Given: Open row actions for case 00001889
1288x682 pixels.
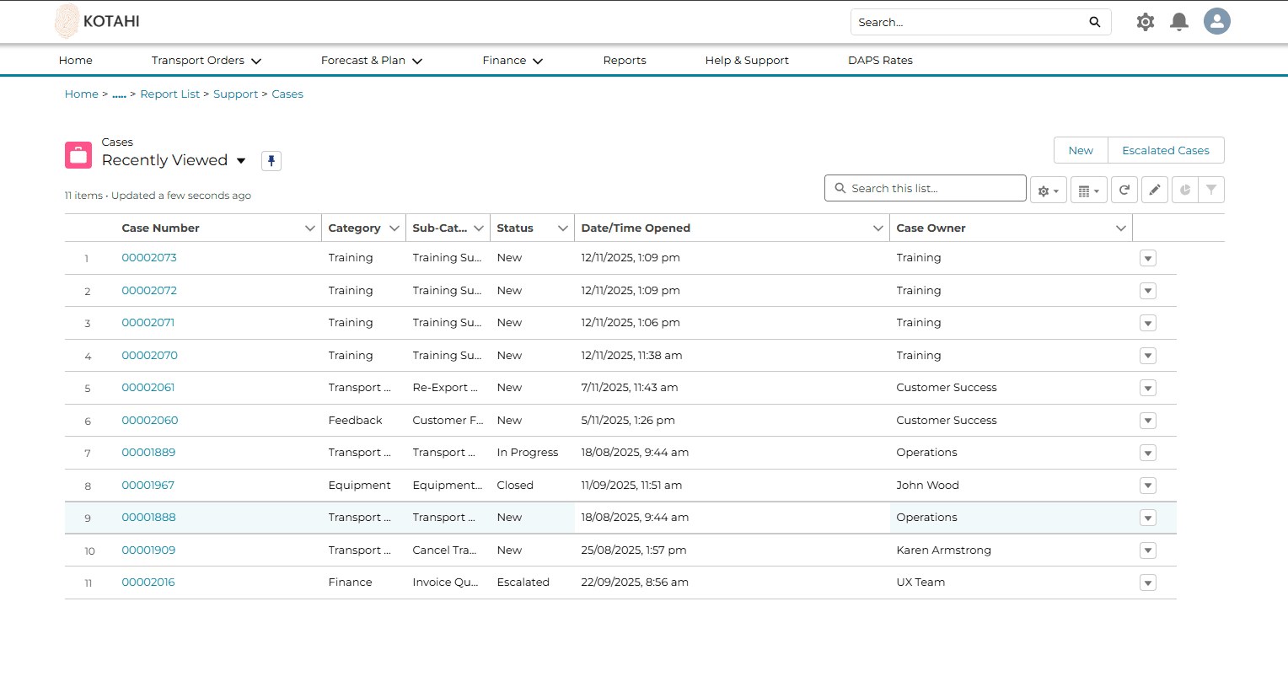Looking at the screenshot, I should [1147, 453].
